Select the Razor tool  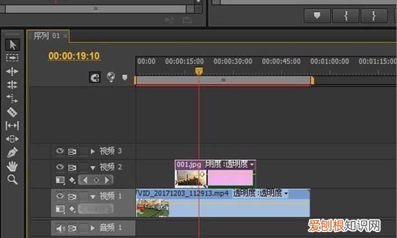coord(12,112)
